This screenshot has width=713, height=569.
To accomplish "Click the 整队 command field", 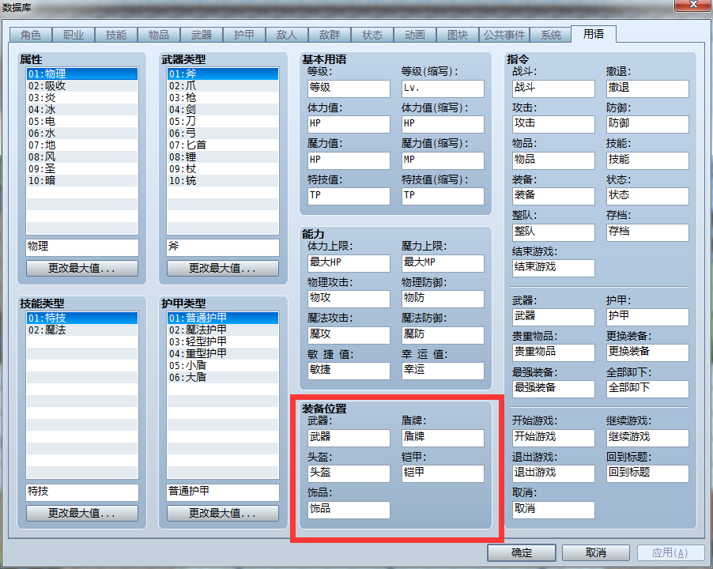I will point(553,232).
